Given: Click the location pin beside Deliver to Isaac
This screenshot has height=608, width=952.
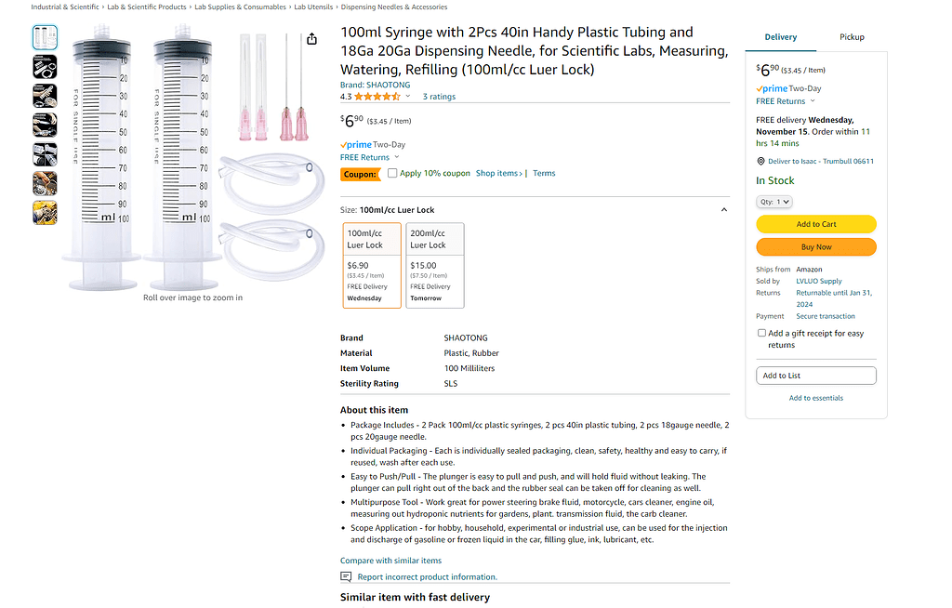Looking at the screenshot, I should tap(760, 160).
